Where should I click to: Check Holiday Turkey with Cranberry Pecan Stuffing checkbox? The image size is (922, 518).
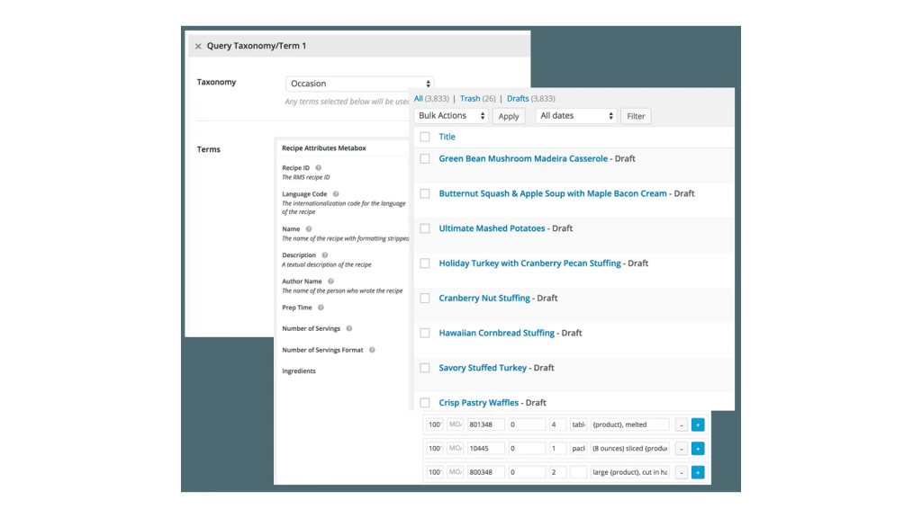(425, 263)
